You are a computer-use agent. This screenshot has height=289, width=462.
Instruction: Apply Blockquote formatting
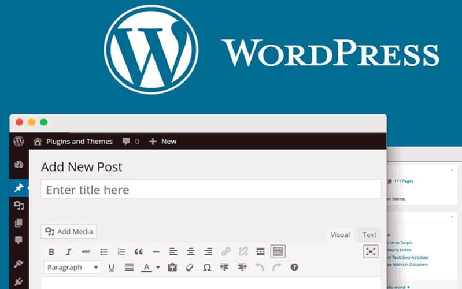(138, 252)
